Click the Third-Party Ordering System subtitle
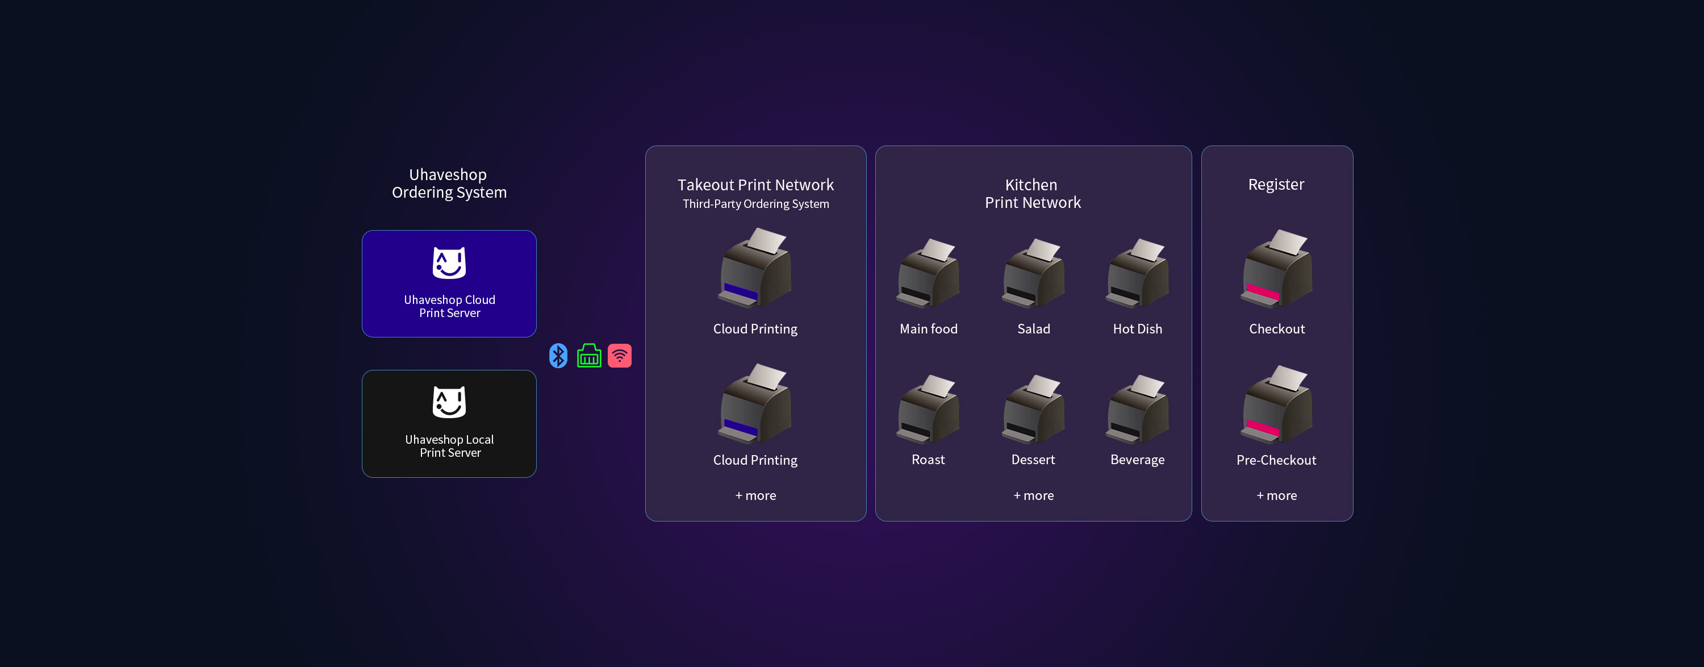The width and height of the screenshot is (1704, 667). [x=755, y=205]
